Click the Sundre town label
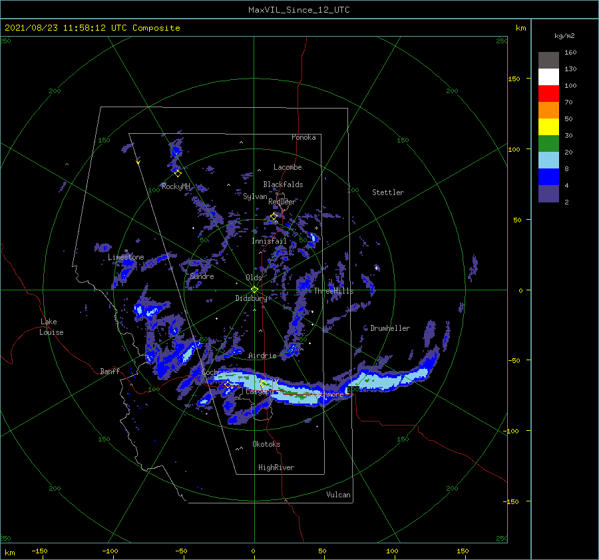 pyautogui.click(x=202, y=276)
